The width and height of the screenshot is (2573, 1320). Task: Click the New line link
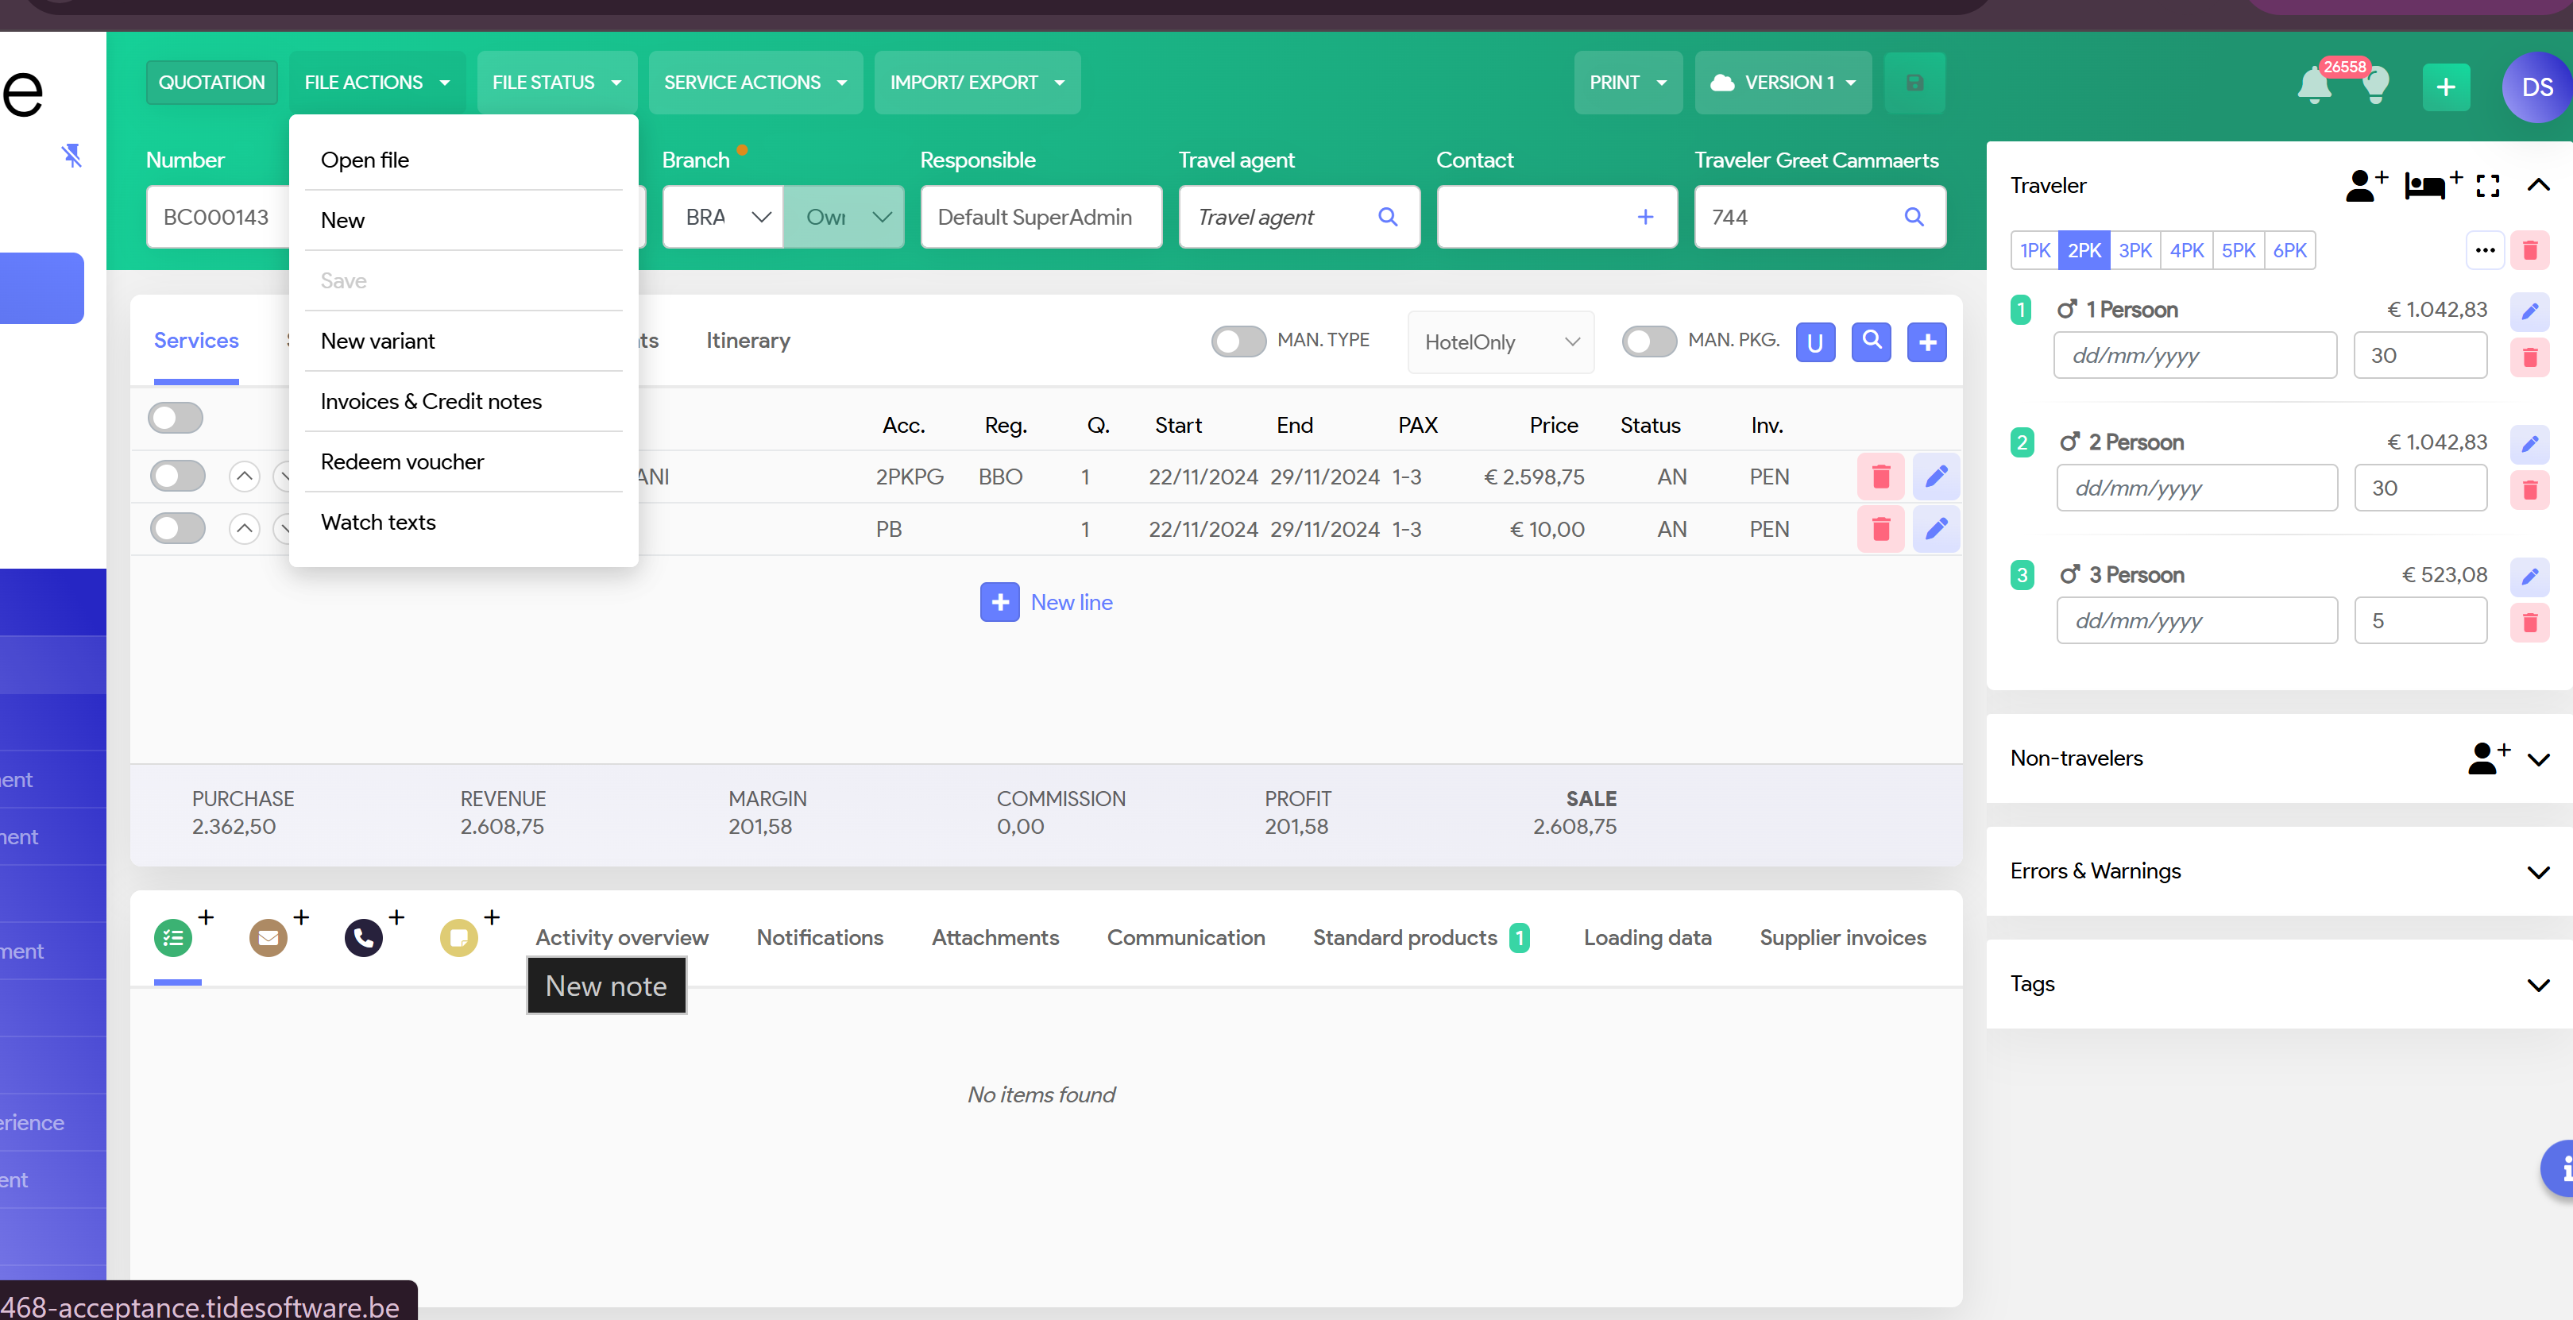pyautogui.click(x=1070, y=602)
